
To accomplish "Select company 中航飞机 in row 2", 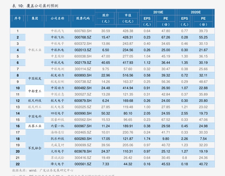I will [57, 37].
